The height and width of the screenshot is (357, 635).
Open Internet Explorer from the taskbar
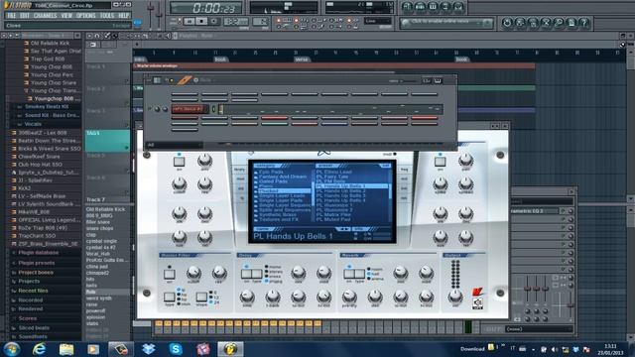coord(40,349)
